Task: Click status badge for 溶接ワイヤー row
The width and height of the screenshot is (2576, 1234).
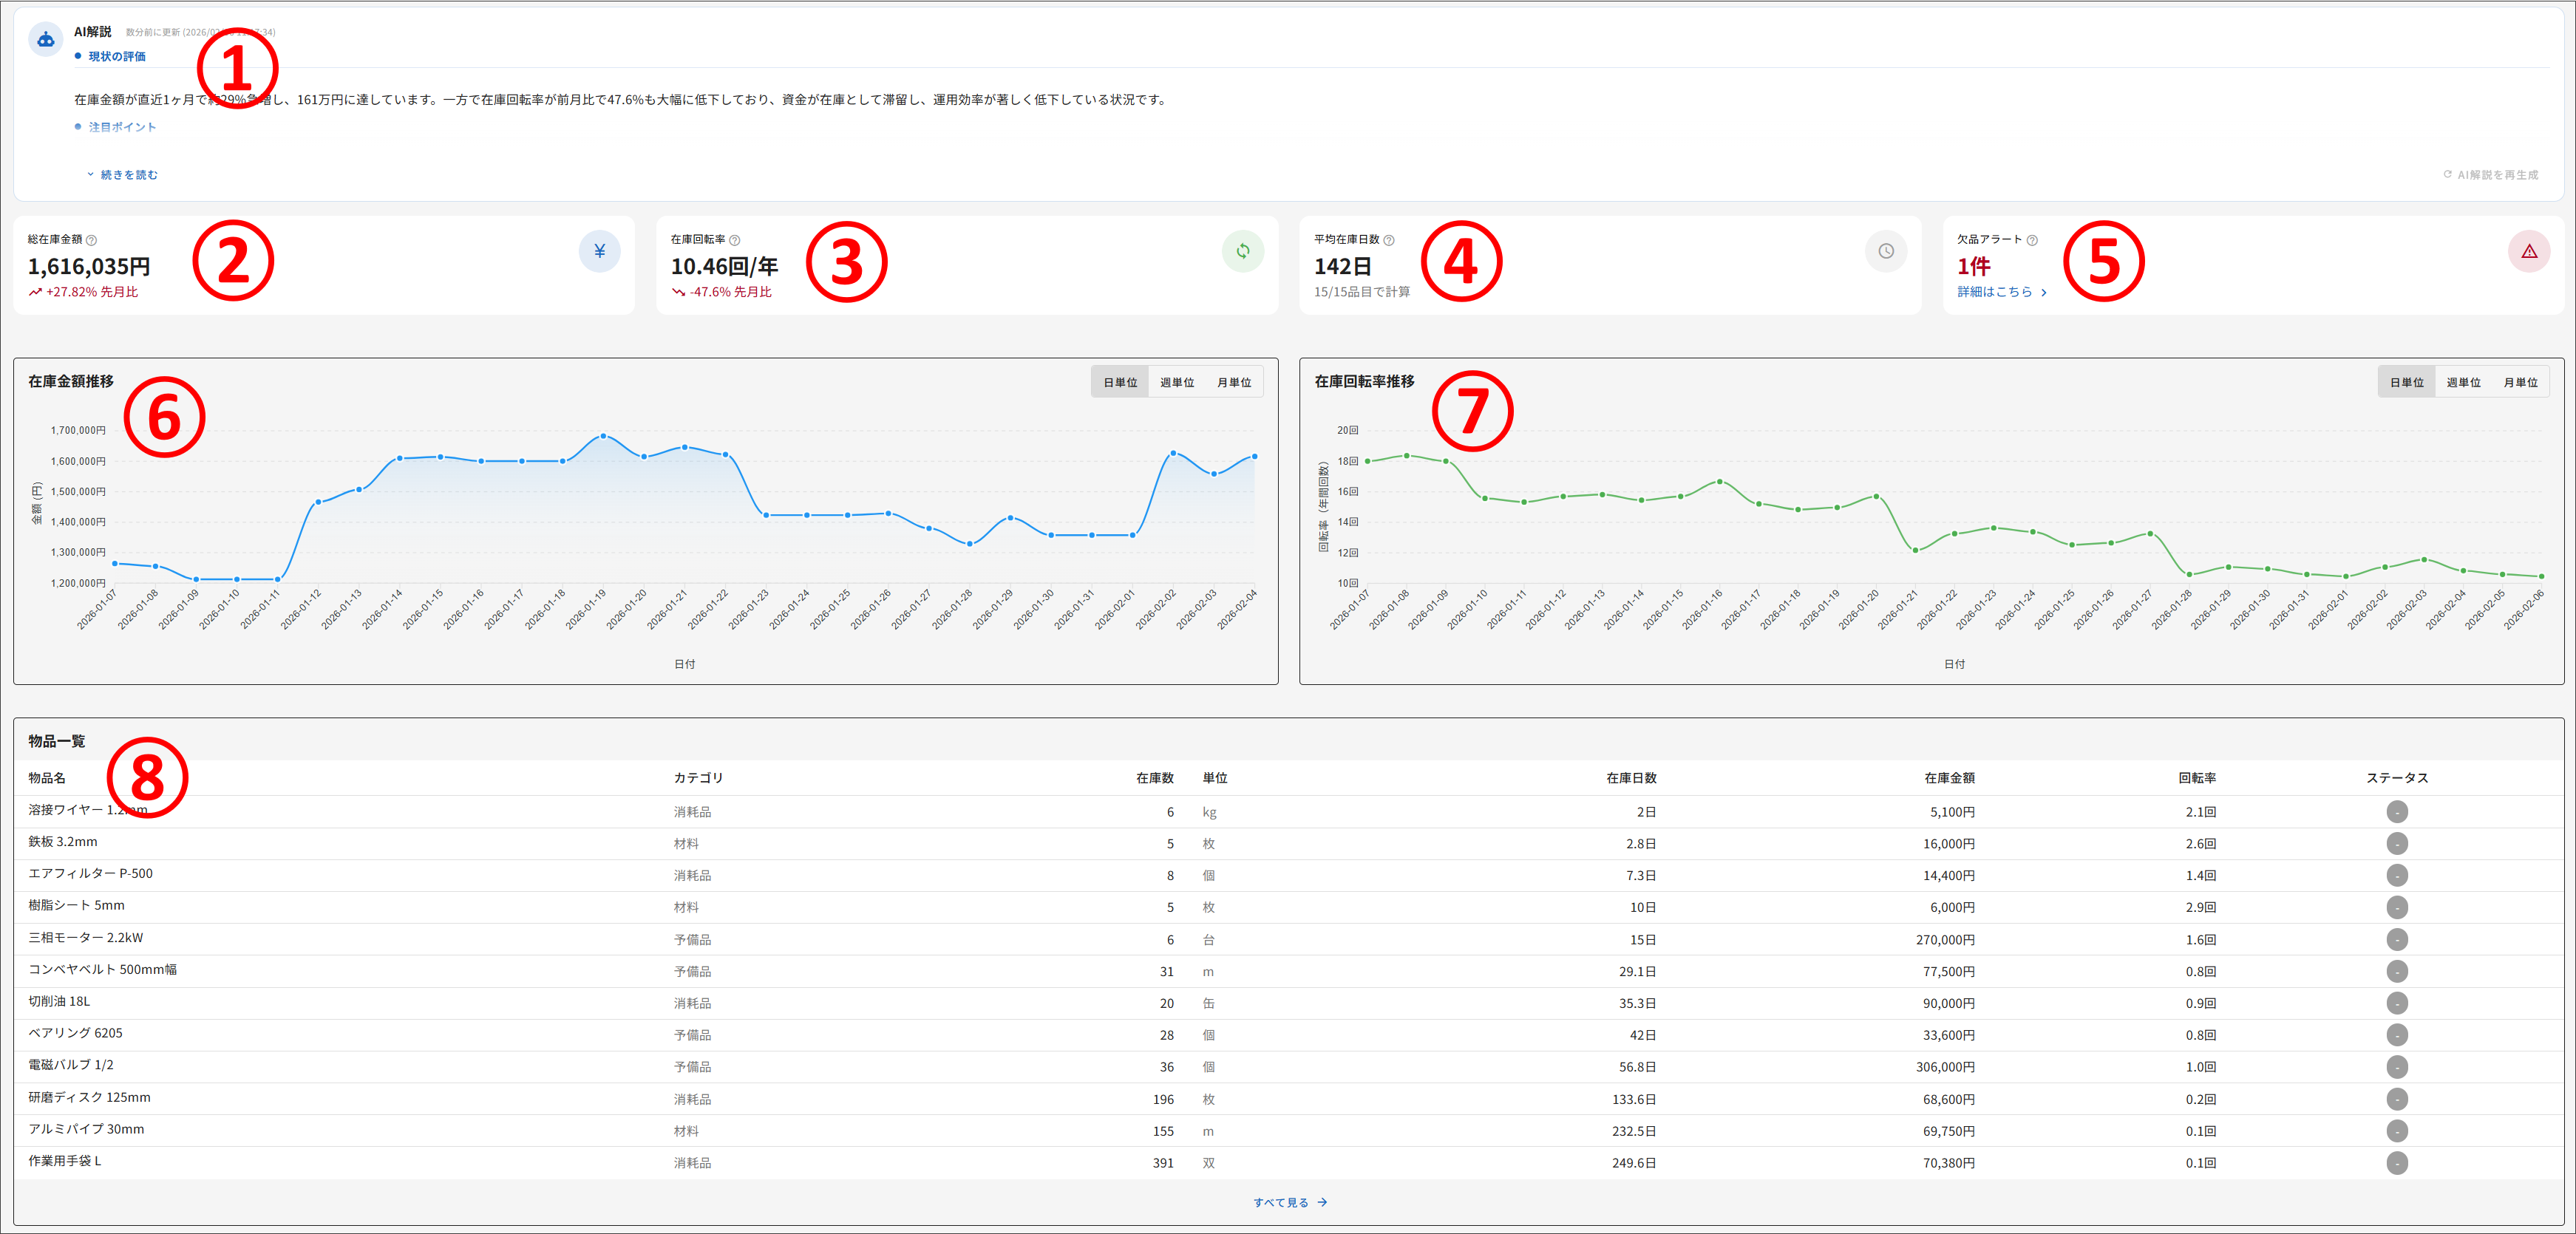Action: [x=2397, y=812]
